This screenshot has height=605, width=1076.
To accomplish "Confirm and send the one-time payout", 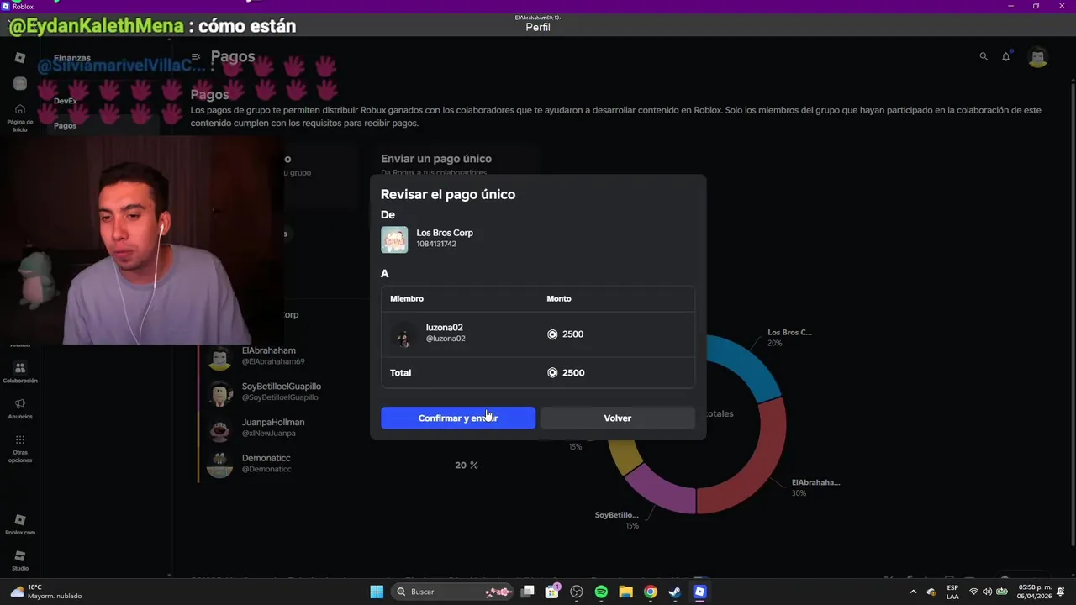I will click(x=457, y=418).
